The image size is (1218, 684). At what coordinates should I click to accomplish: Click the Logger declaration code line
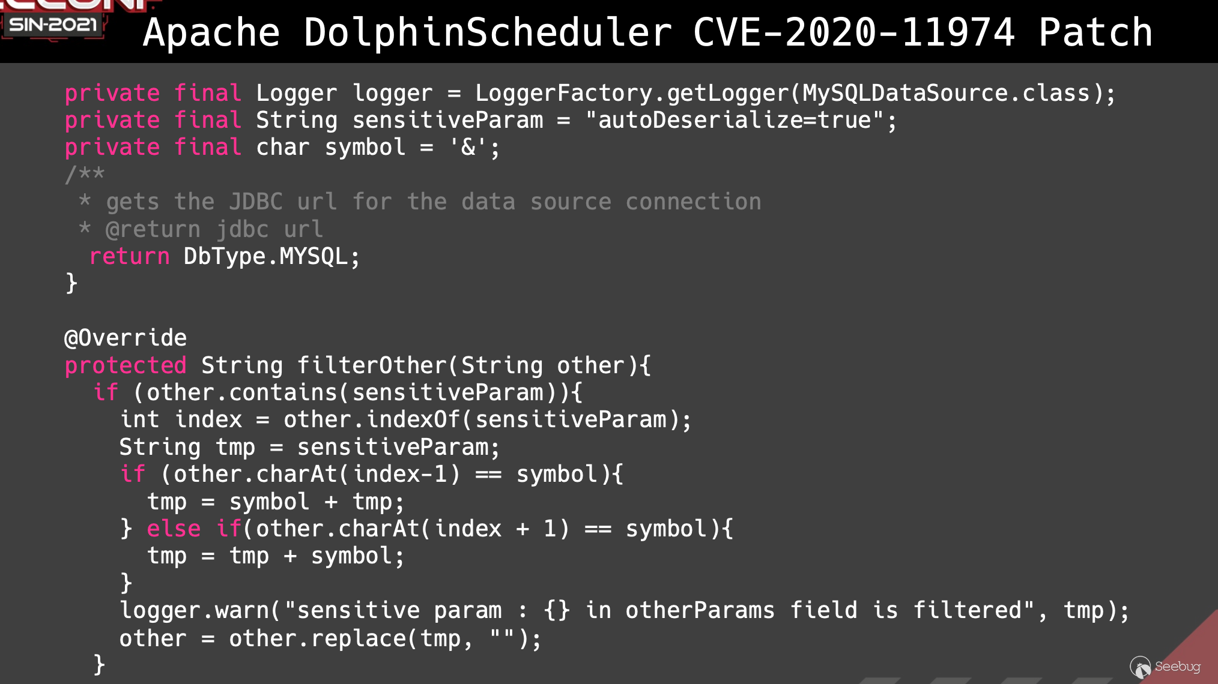coord(590,94)
